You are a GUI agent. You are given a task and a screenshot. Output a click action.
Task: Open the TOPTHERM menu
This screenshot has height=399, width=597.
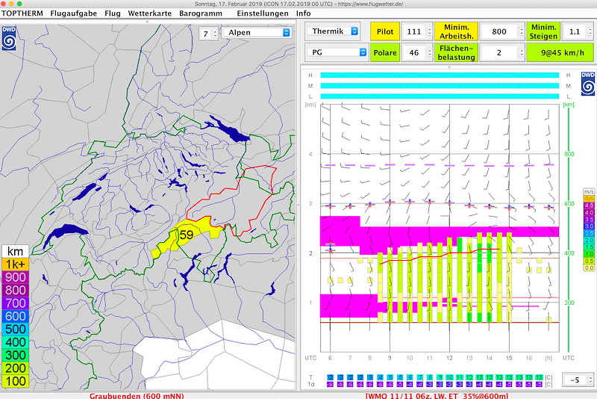22,13
